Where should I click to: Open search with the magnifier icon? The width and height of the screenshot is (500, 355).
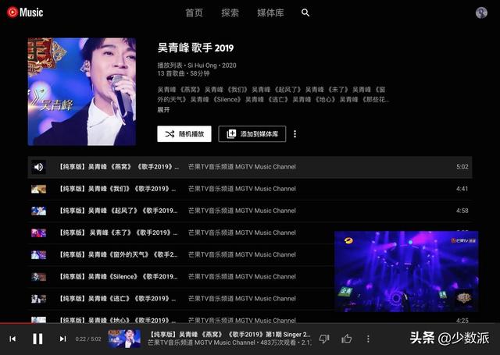305,13
